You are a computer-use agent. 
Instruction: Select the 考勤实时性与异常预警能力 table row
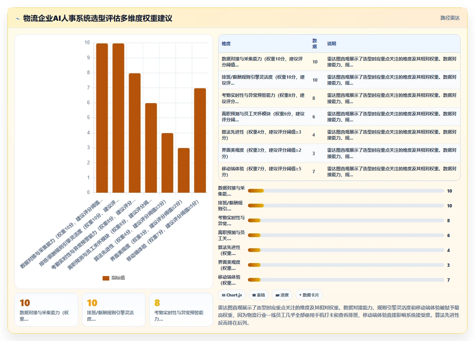(x=339, y=98)
